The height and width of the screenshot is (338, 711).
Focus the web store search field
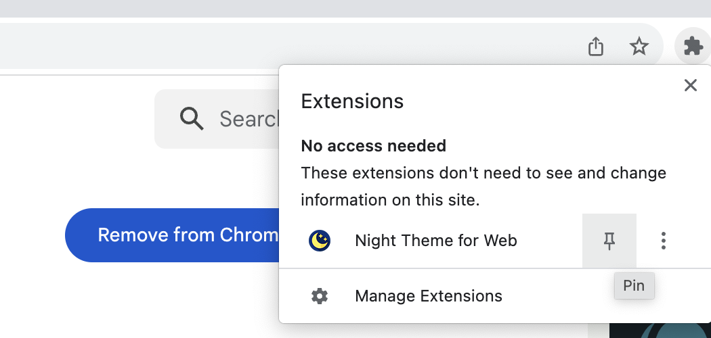pos(247,119)
